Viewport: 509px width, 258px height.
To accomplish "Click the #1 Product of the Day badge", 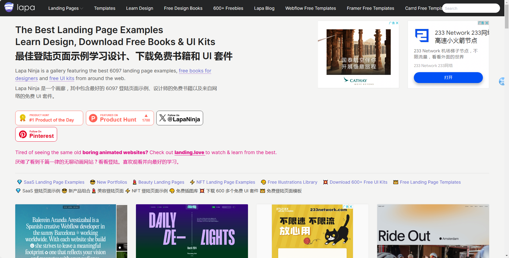I will 49,118.
